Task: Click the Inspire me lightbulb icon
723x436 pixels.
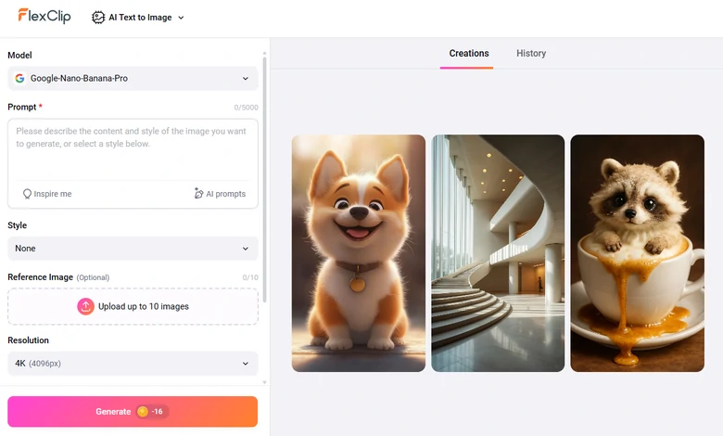Action: click(x=27, y=194)
